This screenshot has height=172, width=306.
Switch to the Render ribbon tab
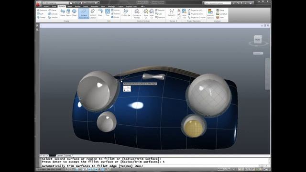tap(77, 6)
